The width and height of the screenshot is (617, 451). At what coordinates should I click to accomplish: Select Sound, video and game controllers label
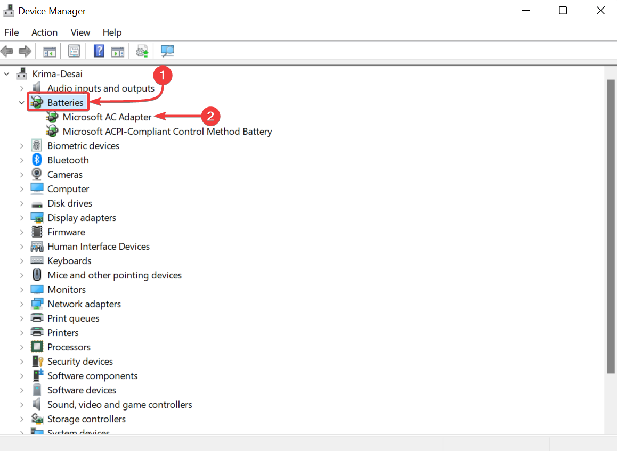[120, 405]
